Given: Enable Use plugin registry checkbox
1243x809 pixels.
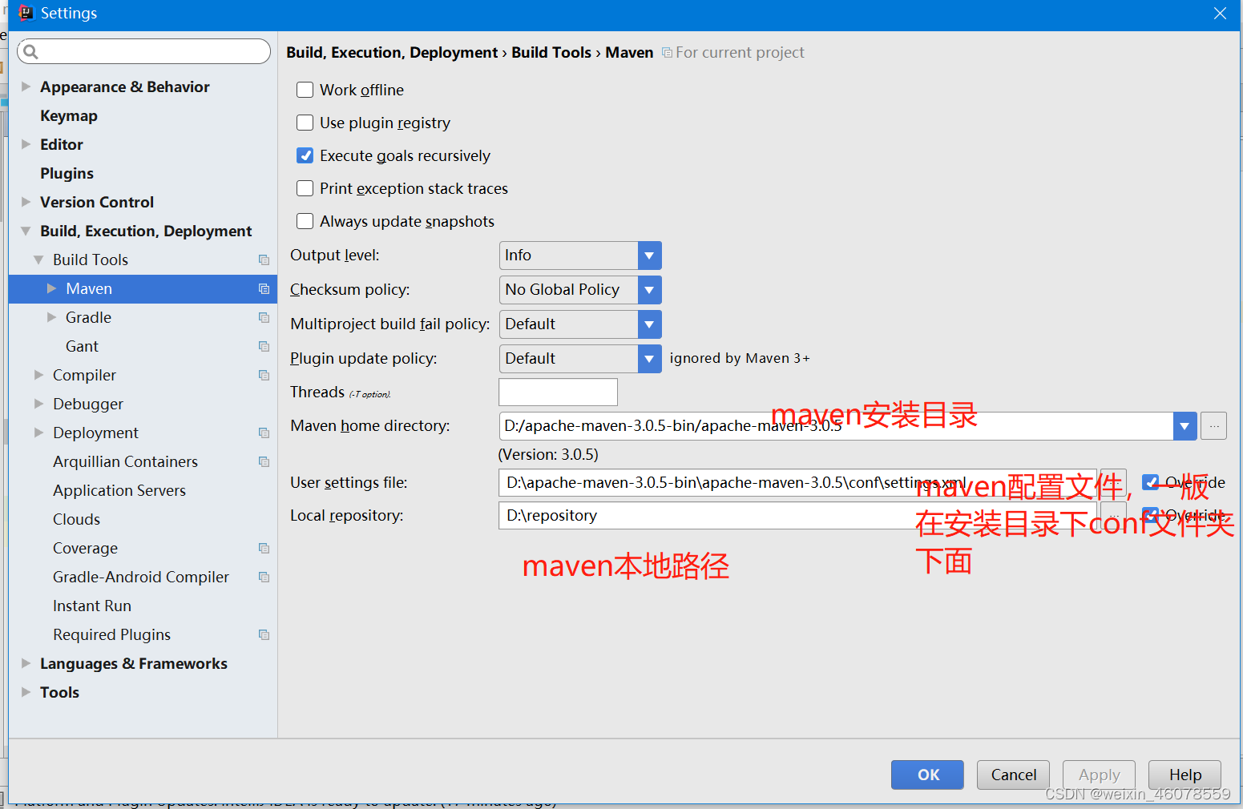Looking at the screenshot, I should coord(305,123).
